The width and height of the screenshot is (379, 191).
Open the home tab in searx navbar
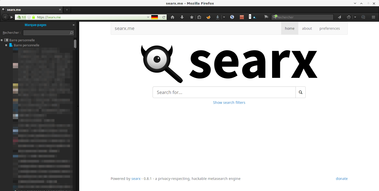point(290,28)
